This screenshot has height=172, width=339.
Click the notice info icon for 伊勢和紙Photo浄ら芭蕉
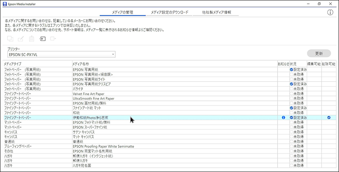point(283,117)
